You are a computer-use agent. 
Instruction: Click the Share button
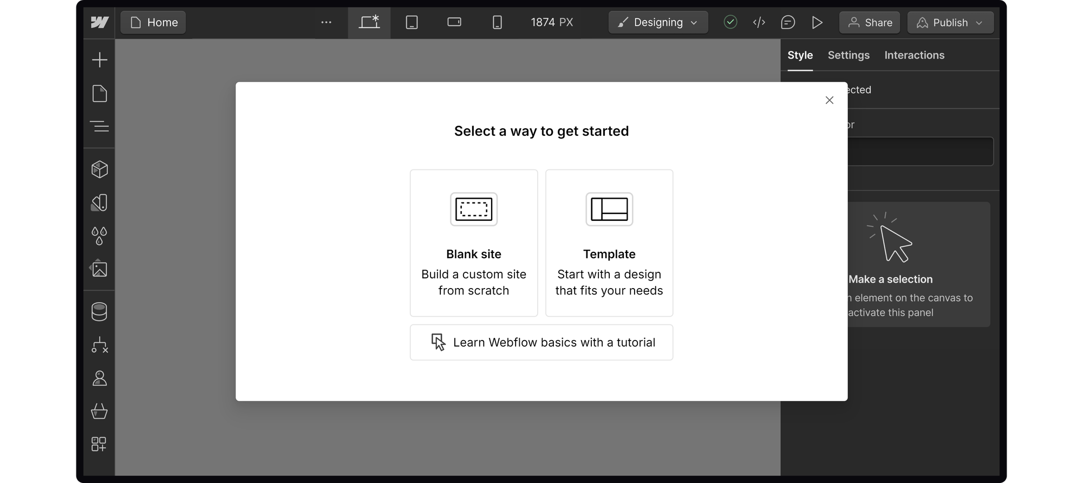tap(870, 22)
